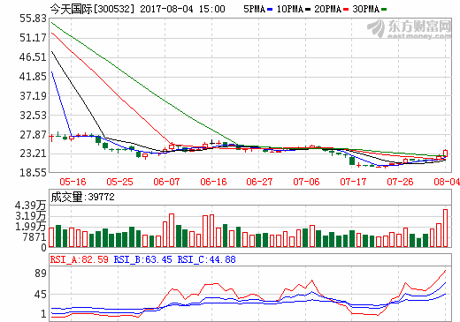Click the 51.17 price axis label

[x=33, y=38]
